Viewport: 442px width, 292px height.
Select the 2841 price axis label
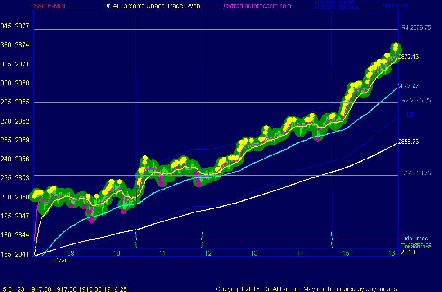pyautogui.click(x=22, y=254)
